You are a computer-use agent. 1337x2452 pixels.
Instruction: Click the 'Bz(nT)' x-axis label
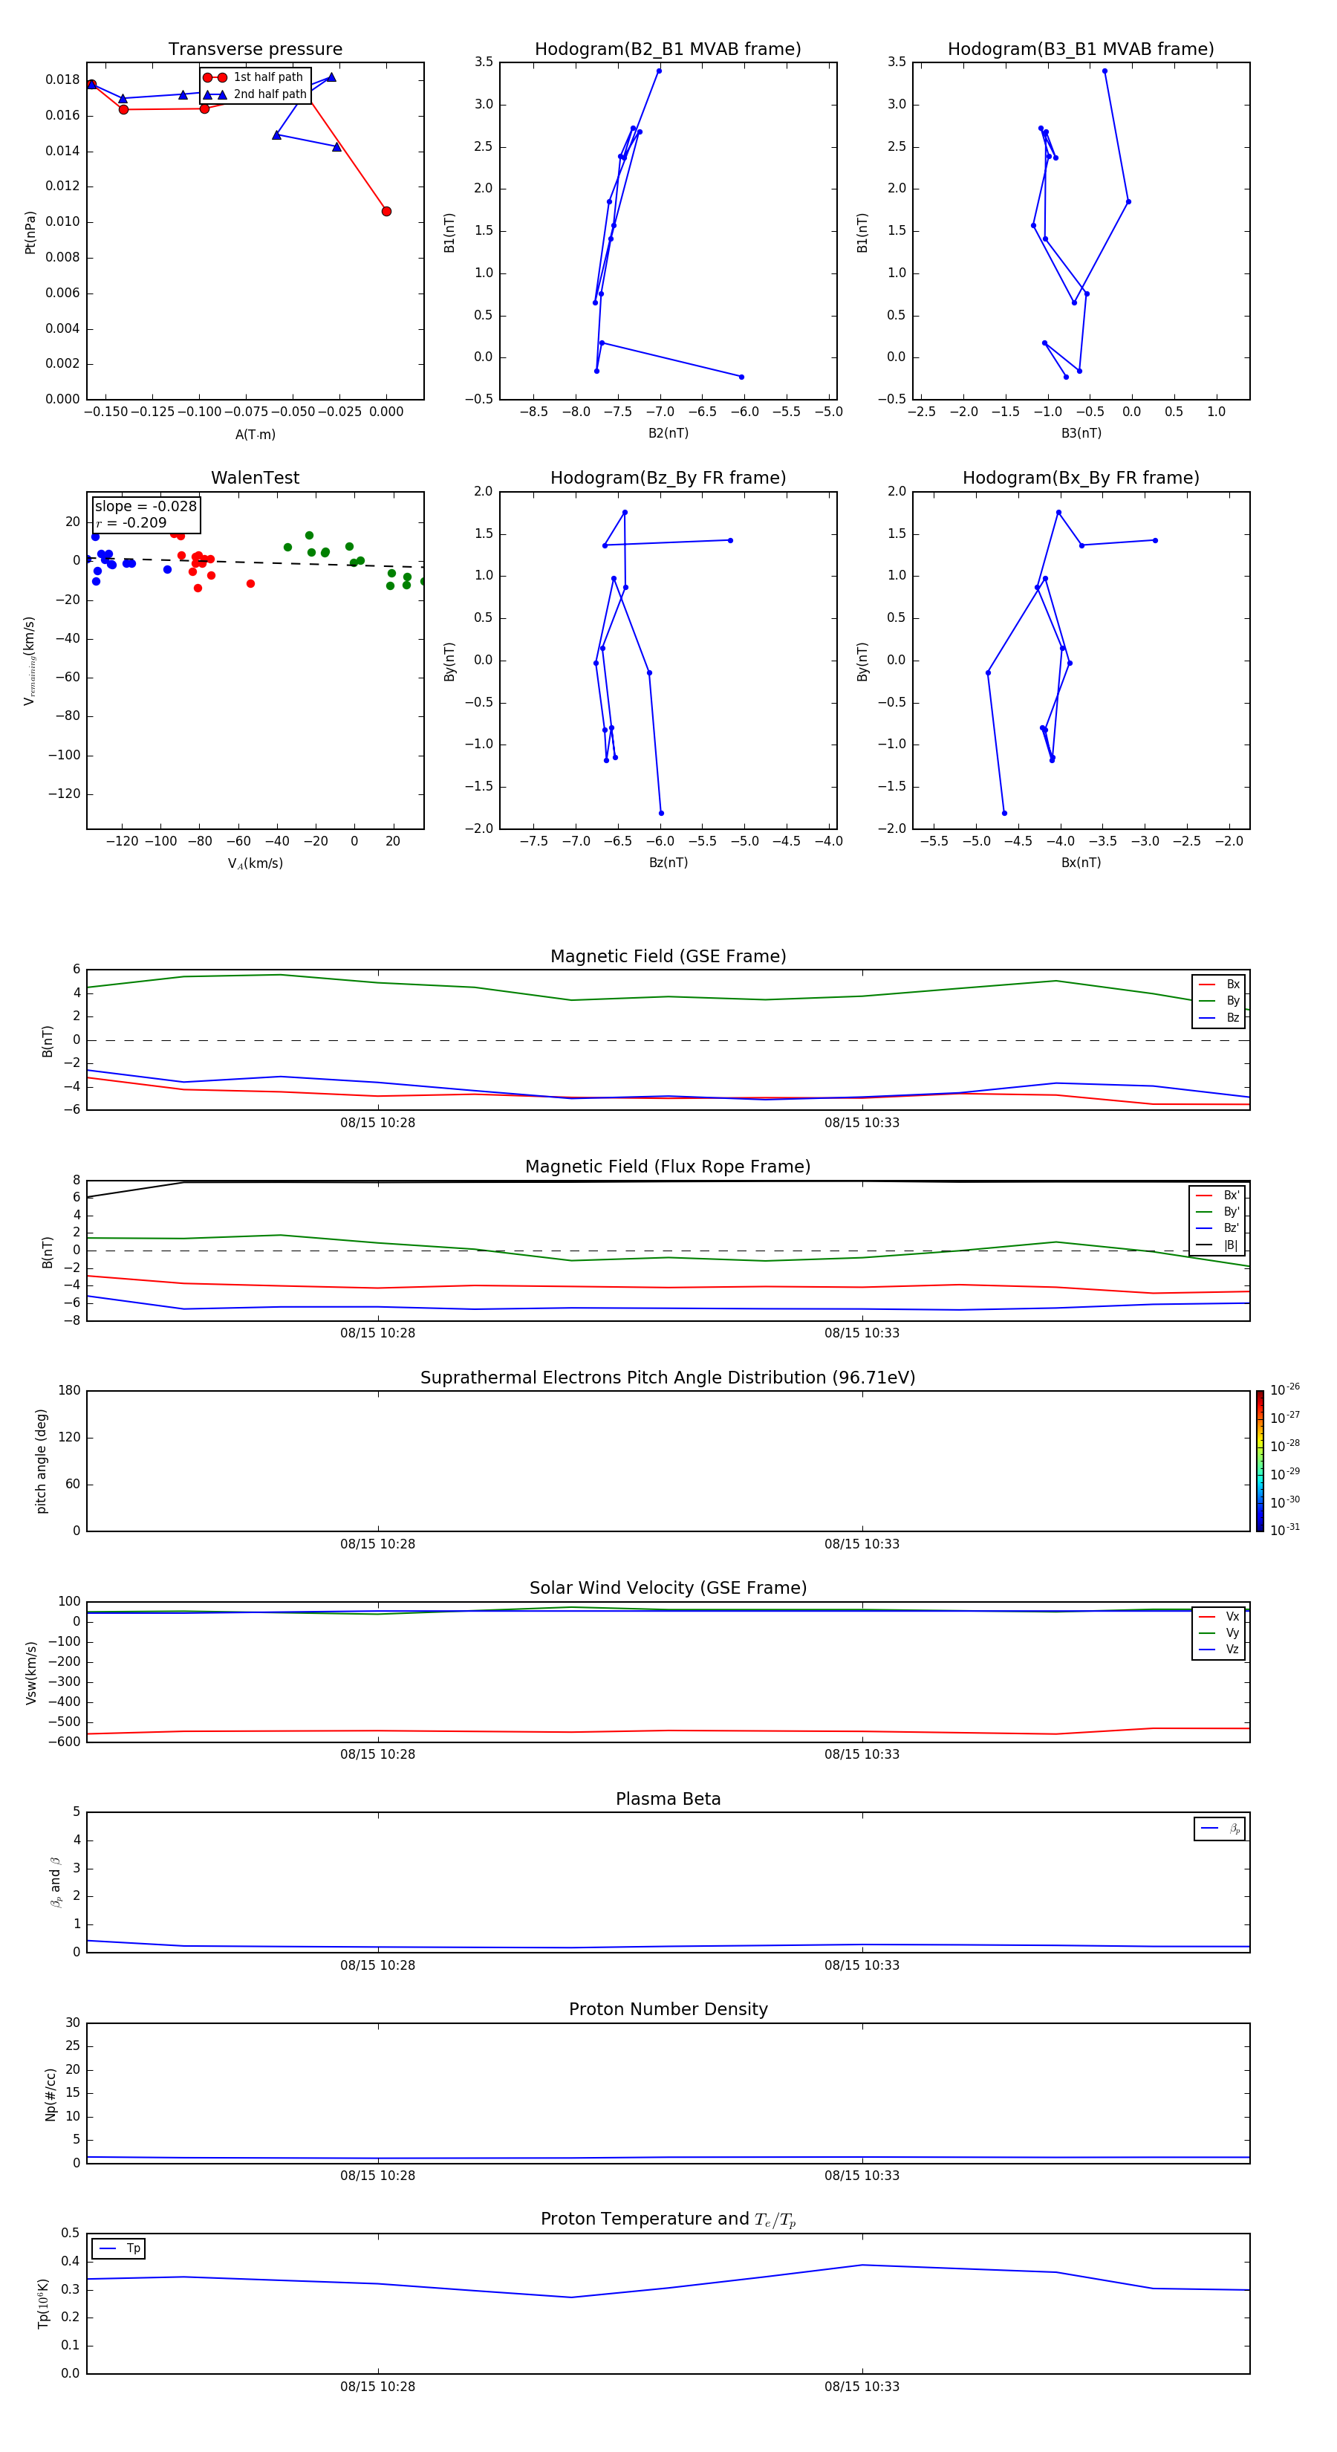(x=668, y=863)
